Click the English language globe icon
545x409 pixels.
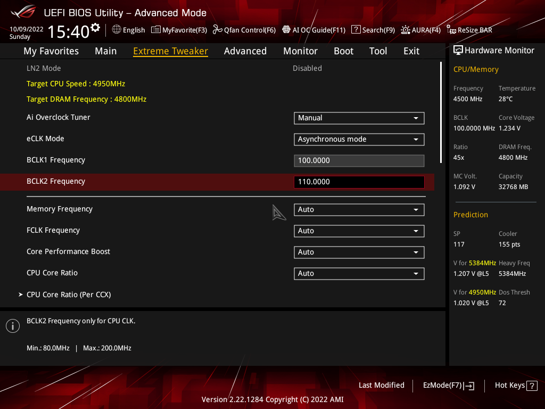[117, 30]
